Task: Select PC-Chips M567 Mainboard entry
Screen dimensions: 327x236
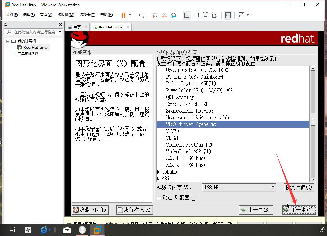Action: [233, 77]
